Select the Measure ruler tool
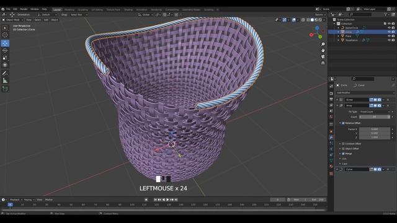 5,81
